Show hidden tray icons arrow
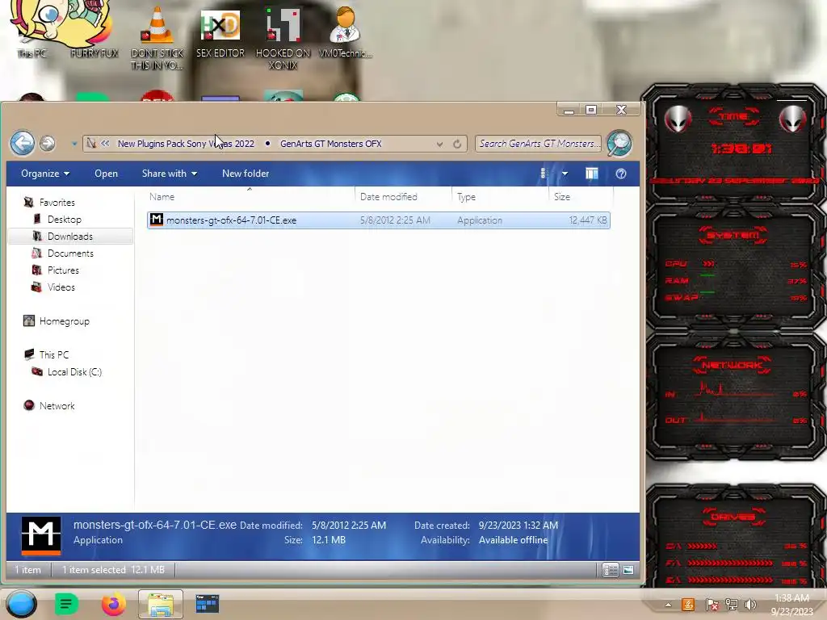This screenshot has height=620, width=827. [668, 605]
